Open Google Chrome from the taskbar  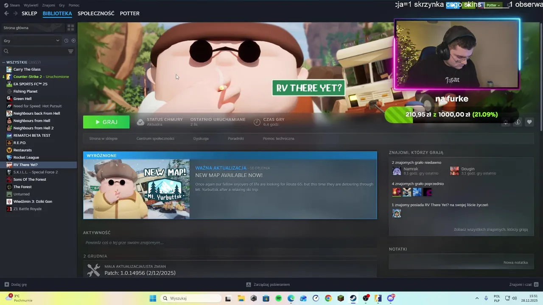coord(328,298)
